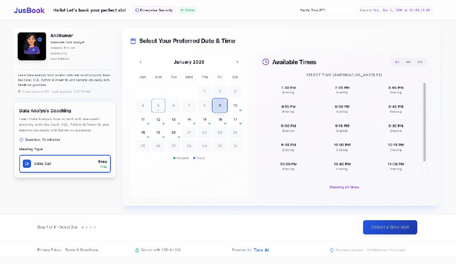Click the calendar icon beside Select Your Preferred Date
Image resolution: width=456 pixels, height=264 pixels.
pyautogui.click(x=133, y=41)
